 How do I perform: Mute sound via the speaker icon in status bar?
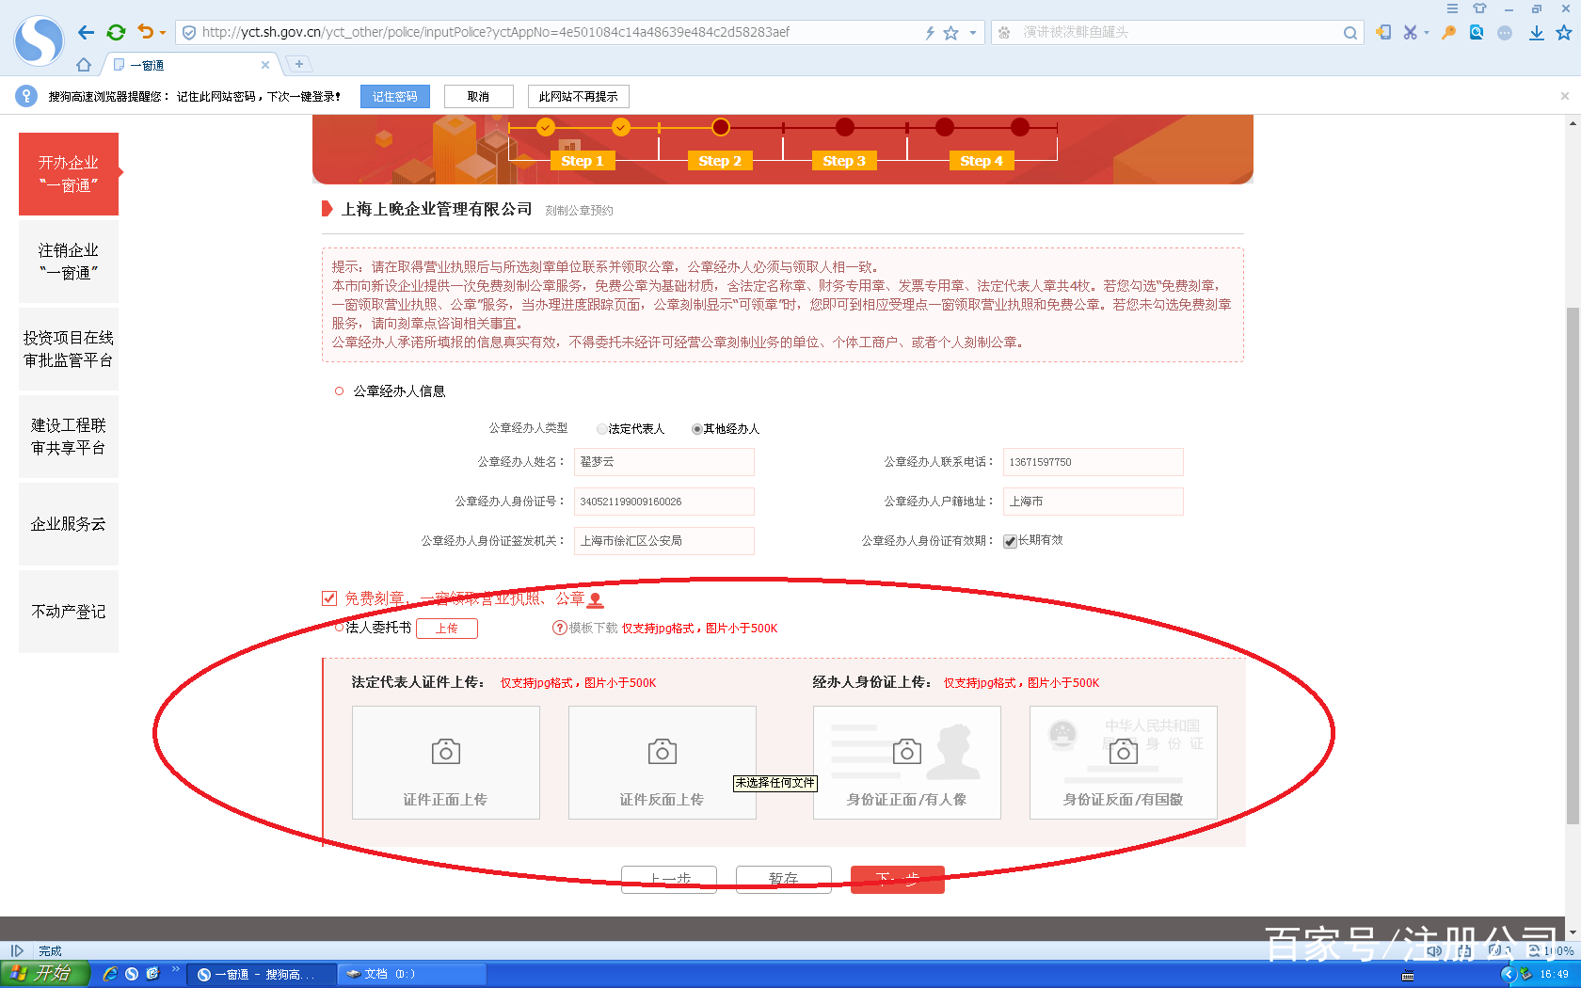point(1434,950)
